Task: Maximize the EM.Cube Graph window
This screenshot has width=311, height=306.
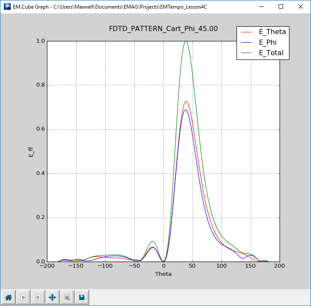Action: click(281, 6)
